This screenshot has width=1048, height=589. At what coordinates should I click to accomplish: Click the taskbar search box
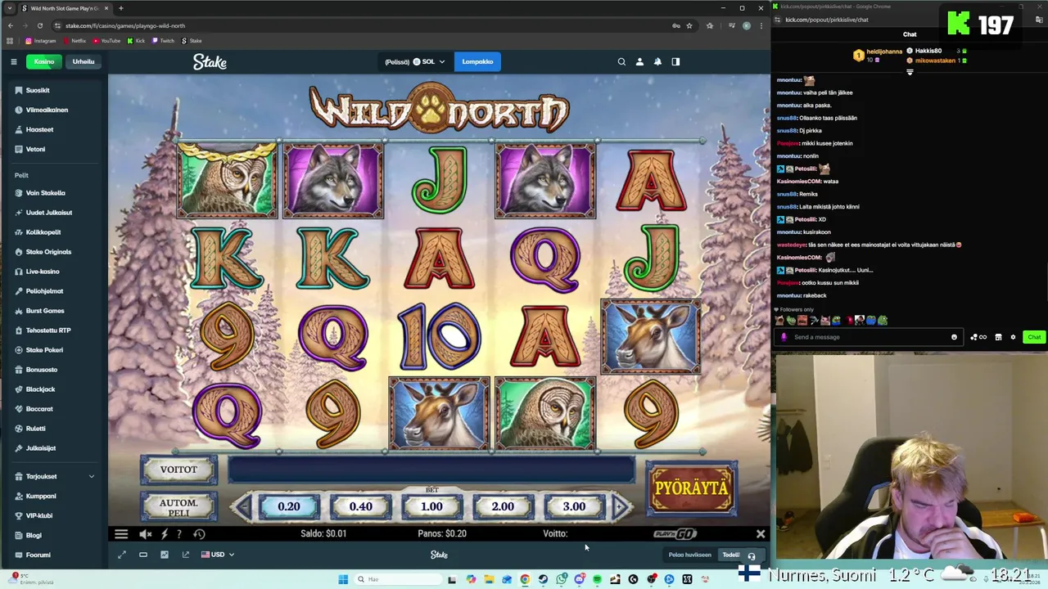(x=397, y=579)
